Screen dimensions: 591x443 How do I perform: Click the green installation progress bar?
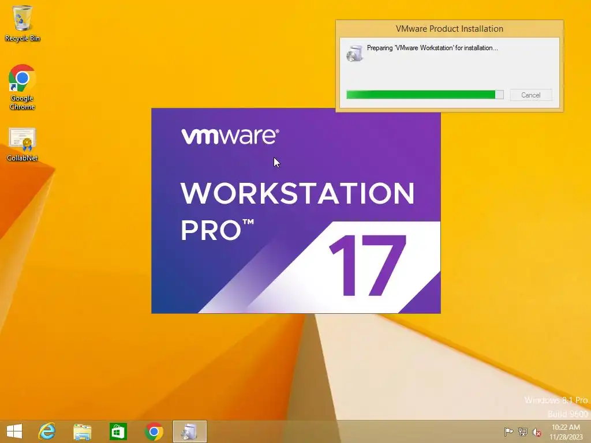pos(425,95)
